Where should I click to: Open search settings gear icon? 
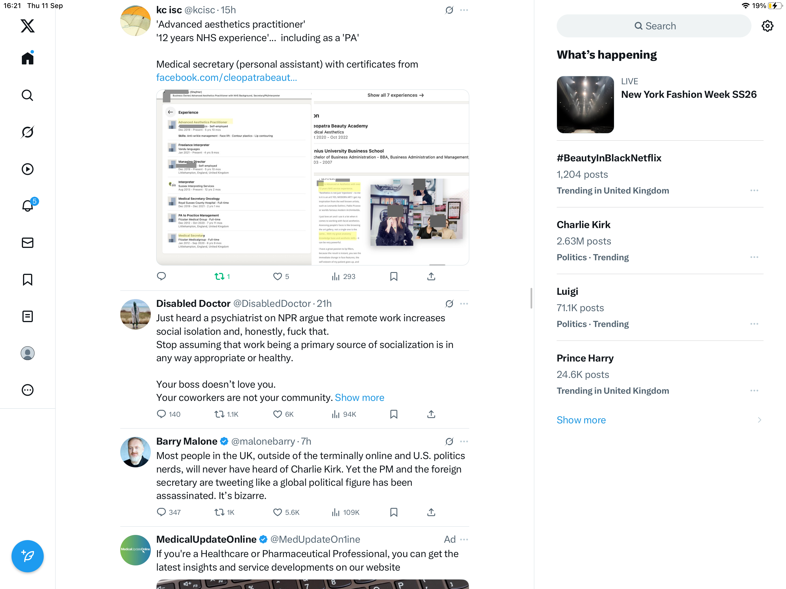pyautogui.click(x=768, y=26)
